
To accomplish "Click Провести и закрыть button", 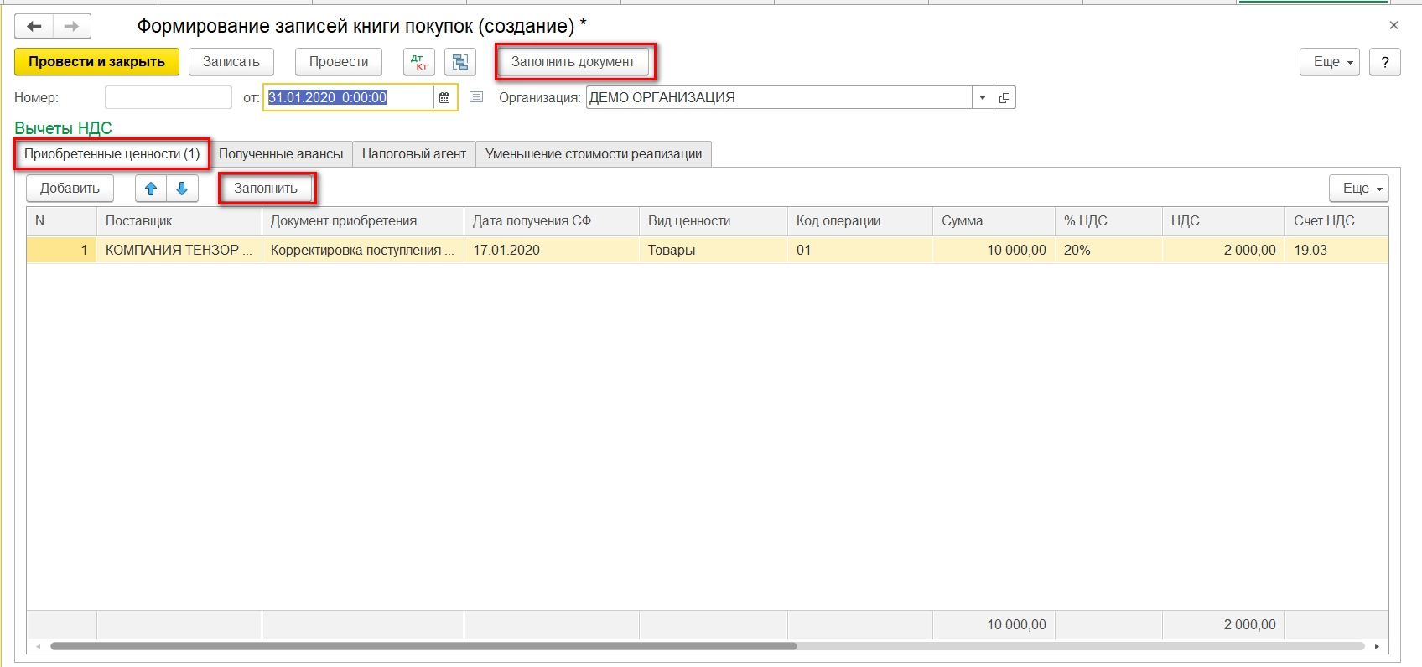I will point(96,62).
